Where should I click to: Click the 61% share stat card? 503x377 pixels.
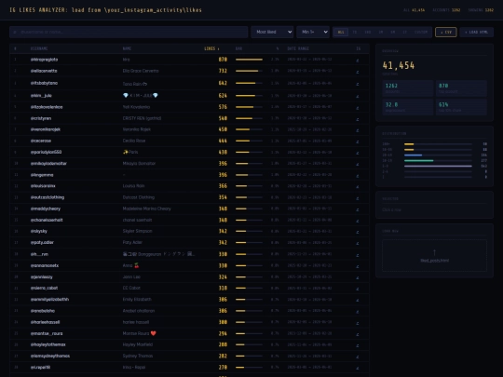(x=461, y=107)
